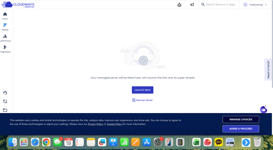Open the support headset icon in the sidebar
Image resolution: width=273 pixels, height=150 pixels.
pos(5,93)
